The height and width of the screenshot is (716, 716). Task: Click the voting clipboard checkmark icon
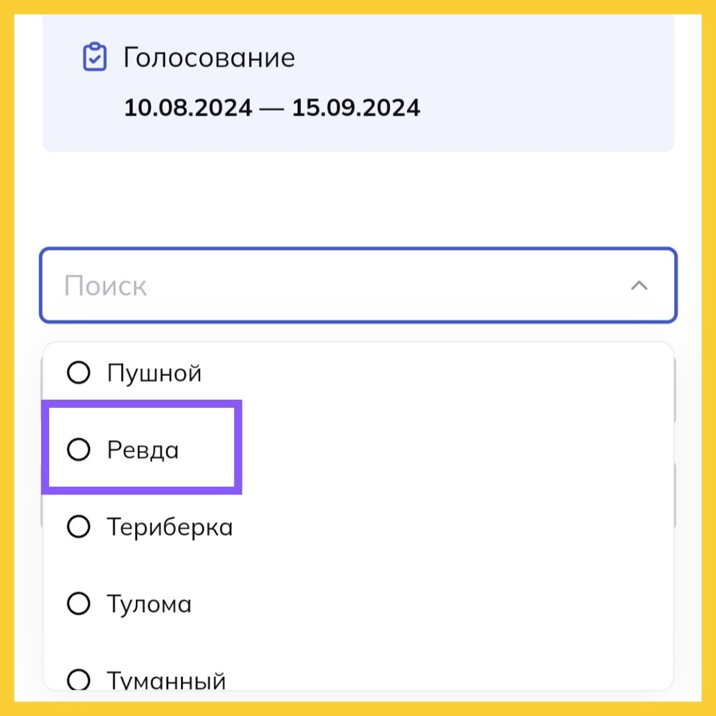point(95,57)
